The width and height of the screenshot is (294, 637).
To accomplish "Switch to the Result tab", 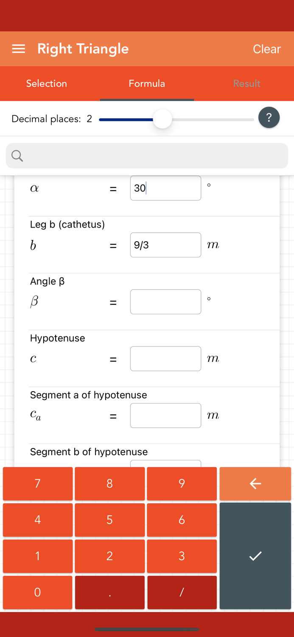I will [246, 84].
